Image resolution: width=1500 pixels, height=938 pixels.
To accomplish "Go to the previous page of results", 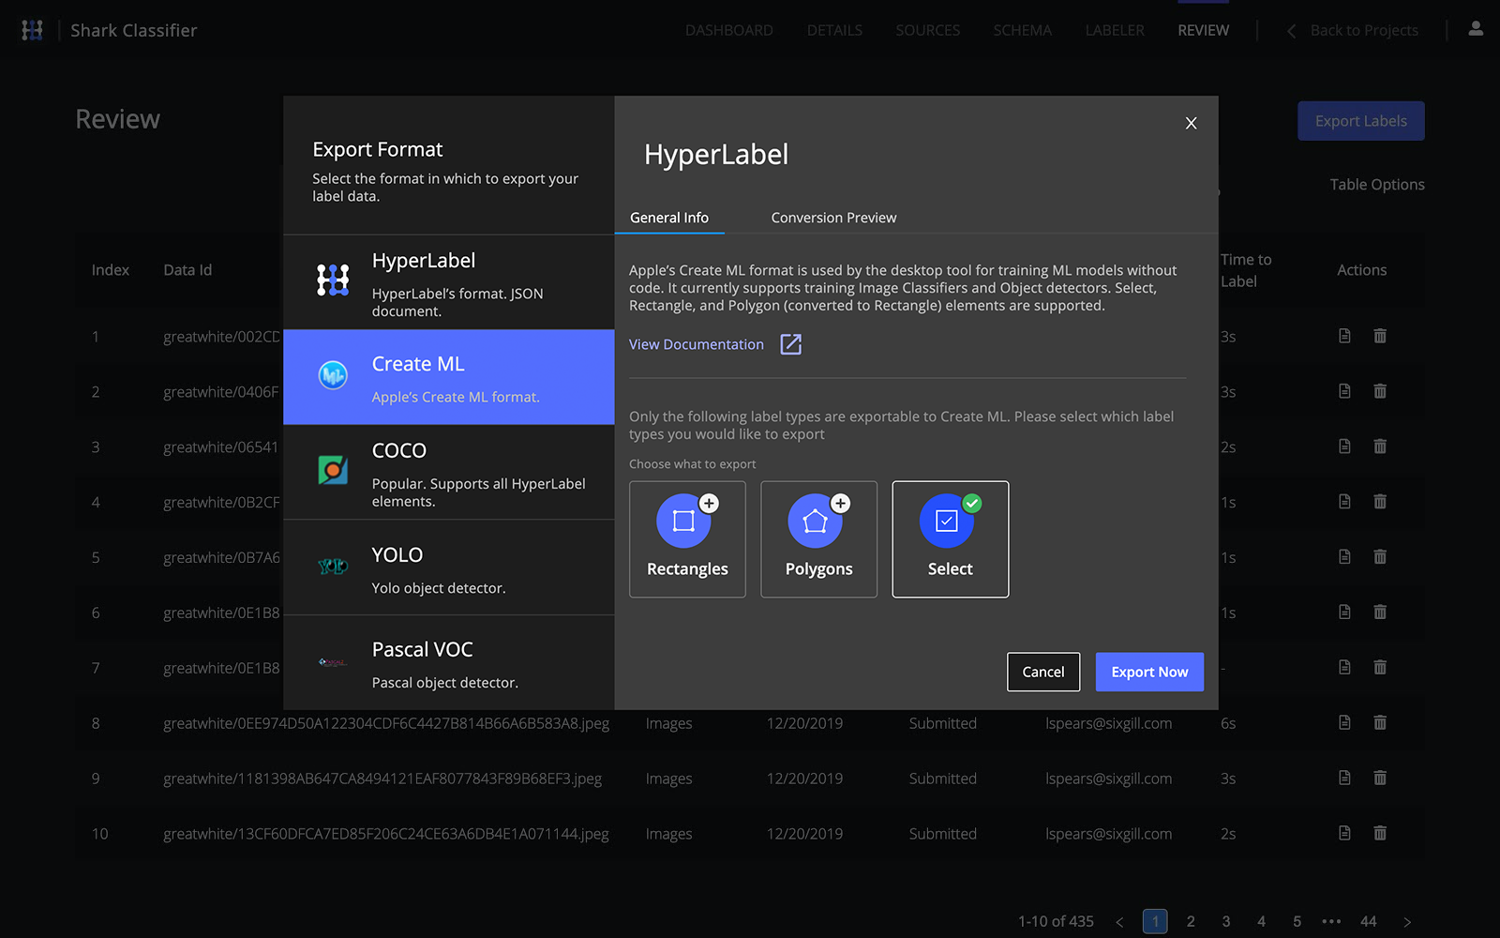I will point(1119,922).
